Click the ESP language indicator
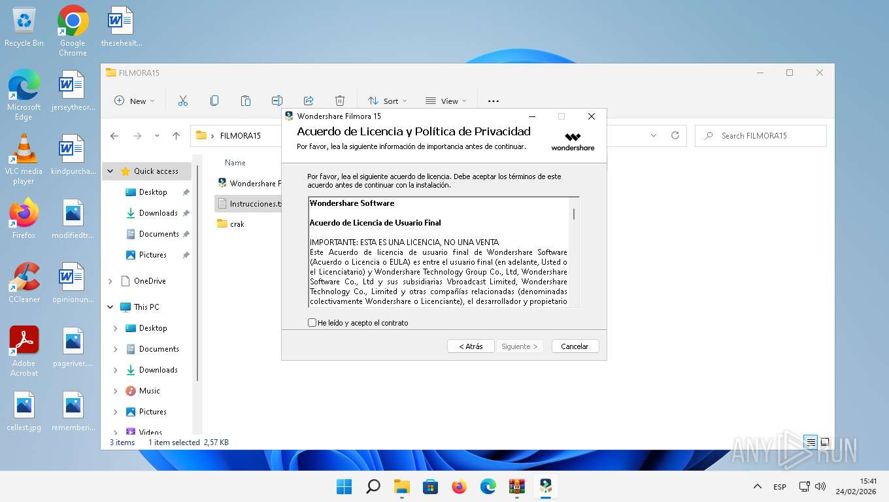The width and height of the screenshot is (889, 502). point(780,487)
